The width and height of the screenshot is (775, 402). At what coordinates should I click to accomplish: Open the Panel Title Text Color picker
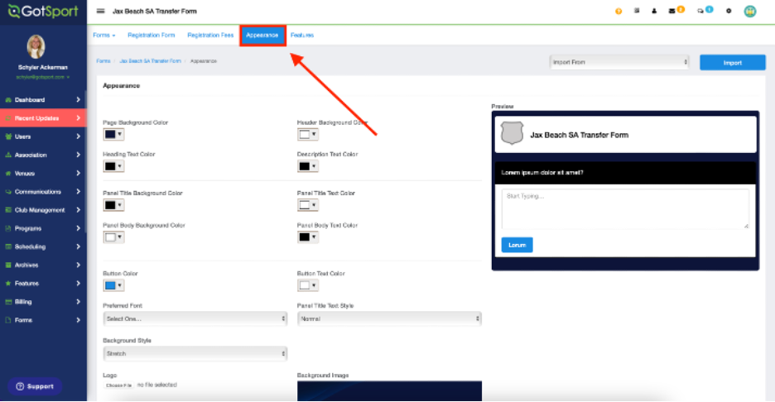tap(307, 205)
